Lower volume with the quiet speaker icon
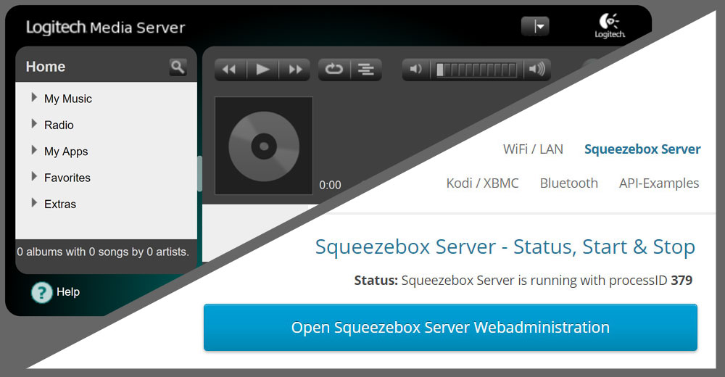 pos(416,70)
